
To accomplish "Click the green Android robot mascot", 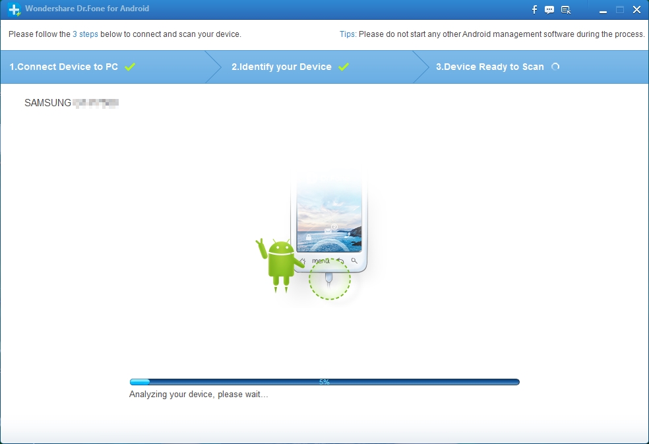I will click(x=282, y=263).
